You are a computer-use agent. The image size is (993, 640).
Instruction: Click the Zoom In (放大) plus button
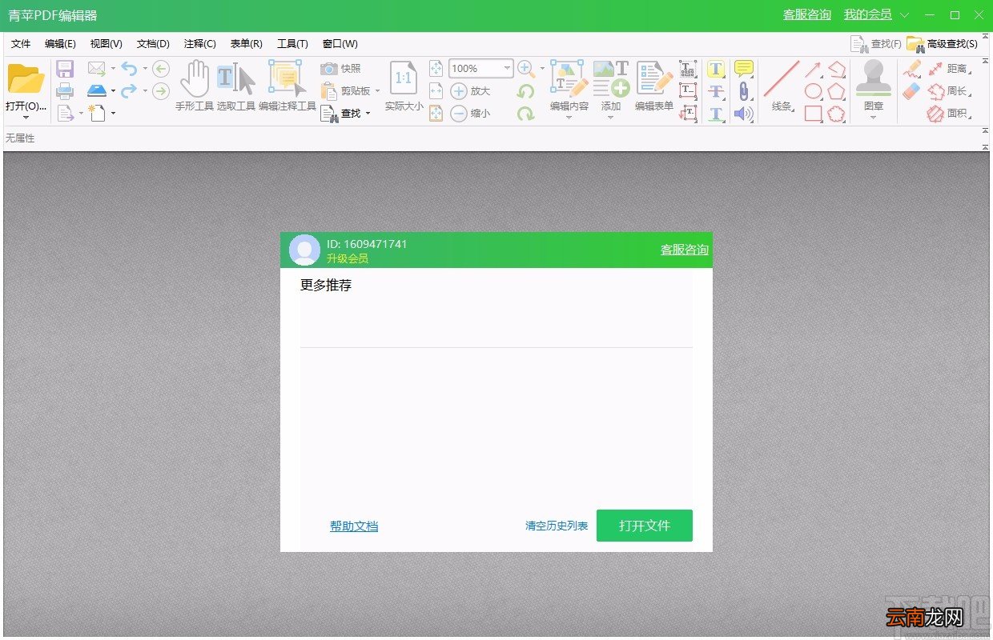click(459, 91)
